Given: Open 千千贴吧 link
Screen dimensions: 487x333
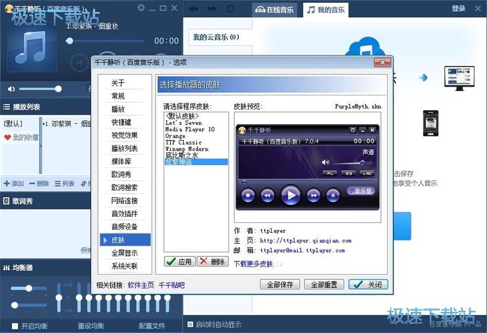Looking at the screenshot, I should 171,285.
